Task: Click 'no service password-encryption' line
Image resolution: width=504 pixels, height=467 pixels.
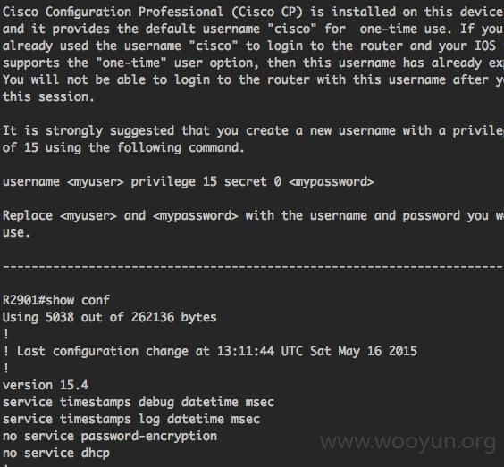Action: tap(110, 437)
